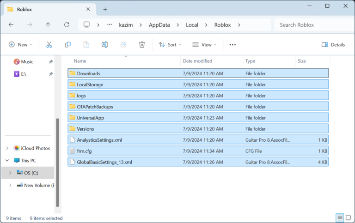Click the Cut scissors icon

click(x=49, y=45)
